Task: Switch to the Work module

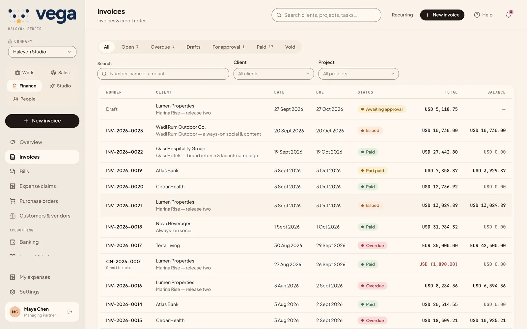Action: tap(24, 73)
